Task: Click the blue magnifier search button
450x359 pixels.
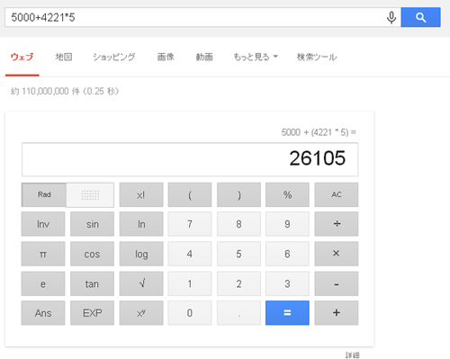Action: [x=420, y=18]
